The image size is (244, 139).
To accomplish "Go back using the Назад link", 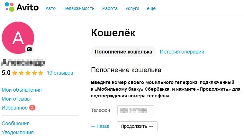I will pyautogui.click(x=100, y=126).
